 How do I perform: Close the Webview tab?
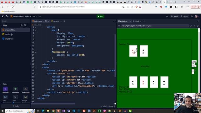pyautogui.click(x=130, y=21)
